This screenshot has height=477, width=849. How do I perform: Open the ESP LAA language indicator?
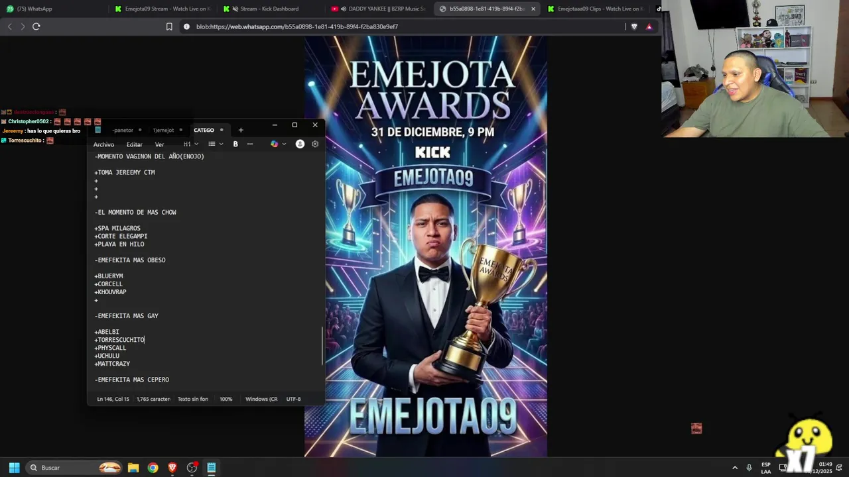coord(766,468)
